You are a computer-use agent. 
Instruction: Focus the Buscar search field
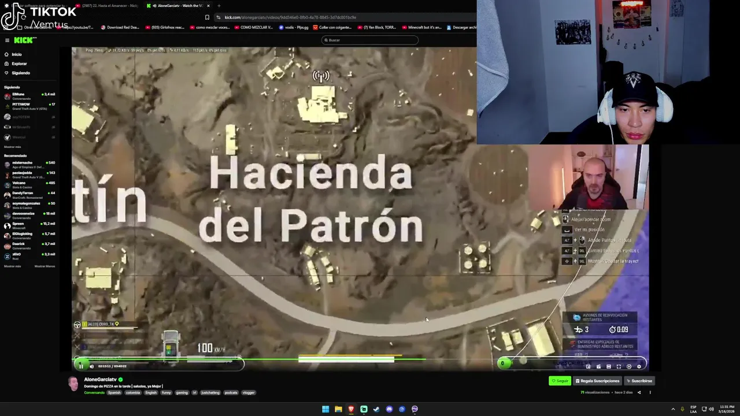pyautogui.click(x=370, y=40)
